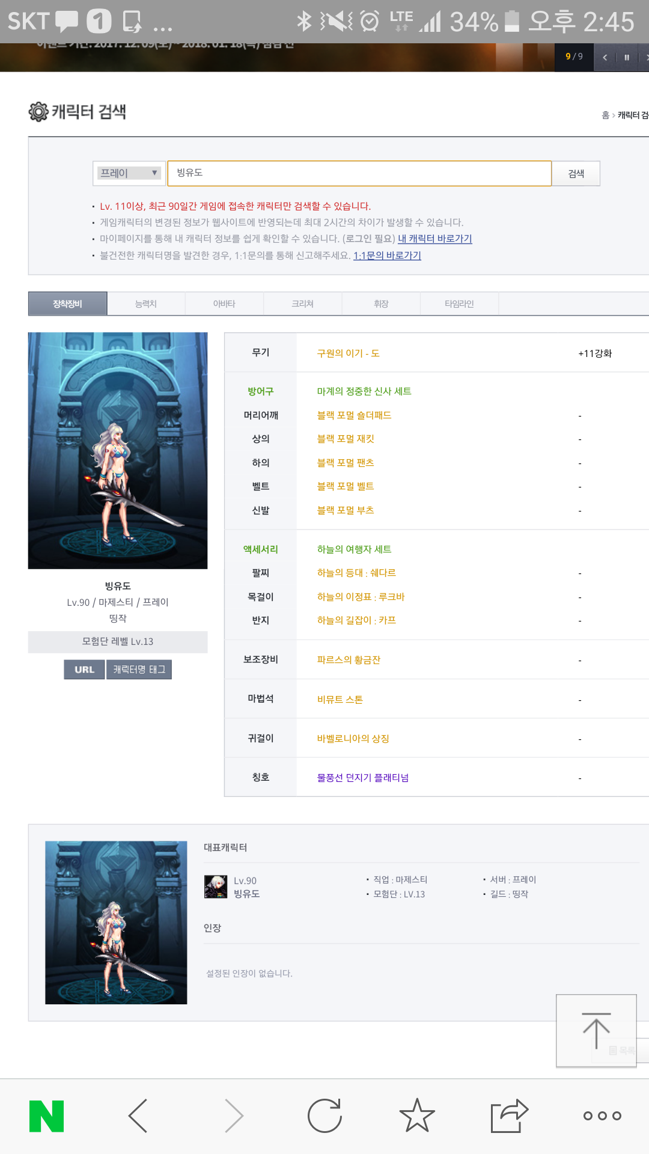Screen dimensions: 649x1154
Task: Switch to the 휘장 tab
Action: point(381,304)
